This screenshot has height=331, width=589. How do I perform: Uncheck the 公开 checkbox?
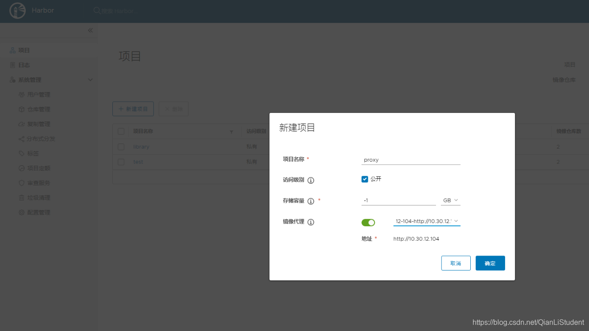[365, 179]
